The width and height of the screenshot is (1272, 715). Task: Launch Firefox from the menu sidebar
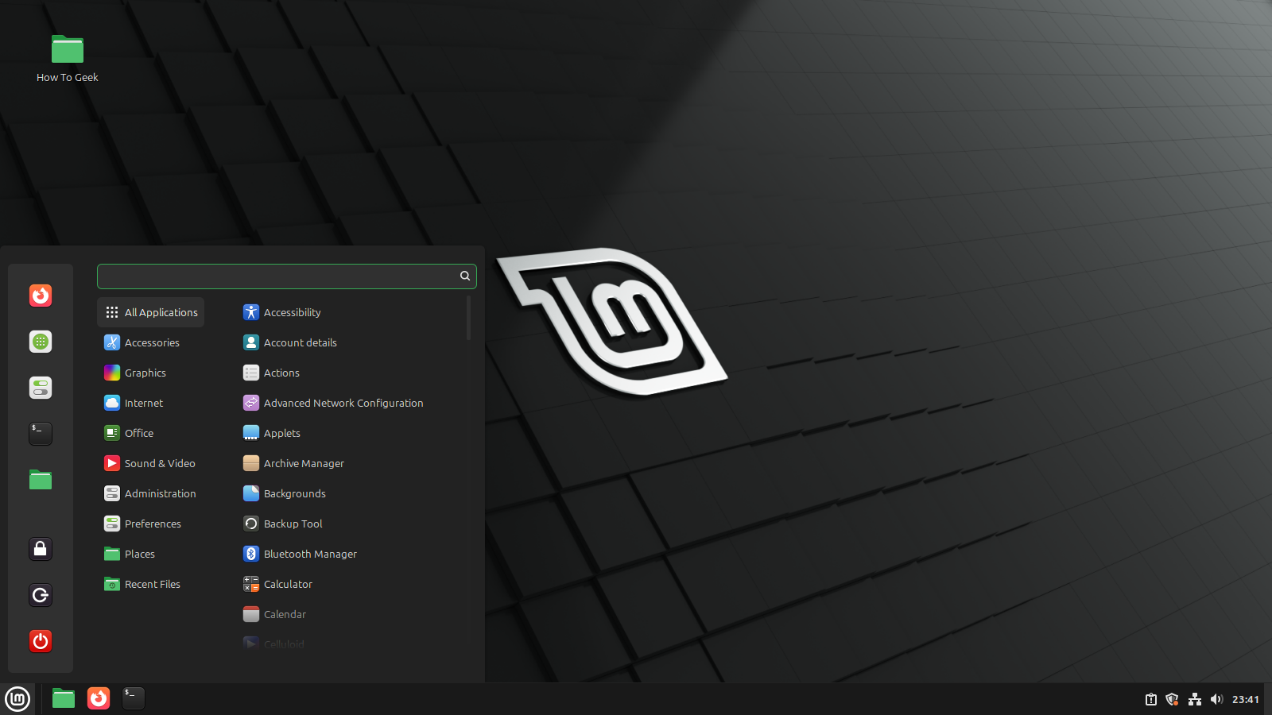(x=40, y=295)
